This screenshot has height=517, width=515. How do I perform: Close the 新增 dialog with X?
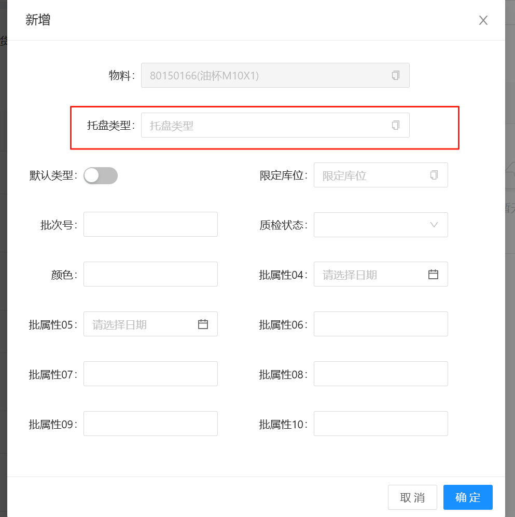(x=483, y=20)
